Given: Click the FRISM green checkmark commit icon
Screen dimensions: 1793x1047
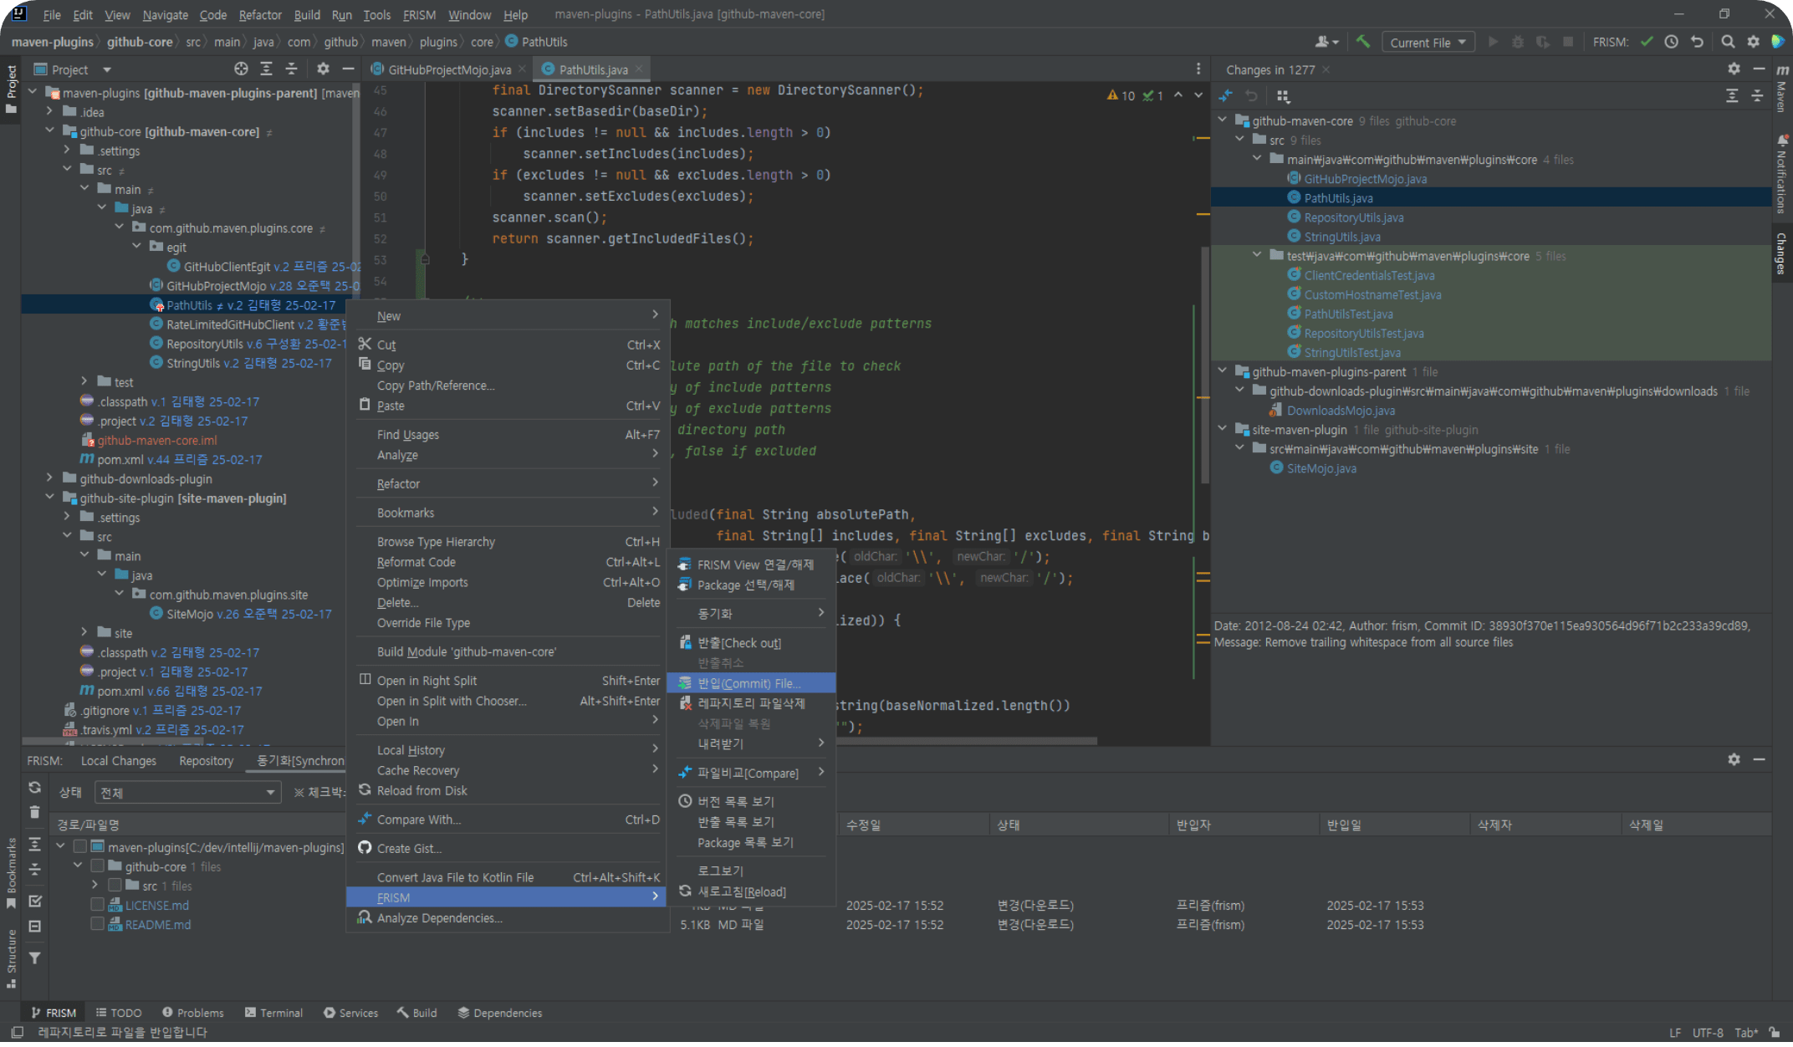Looking at the screenshot, I should click(1647, 42).
